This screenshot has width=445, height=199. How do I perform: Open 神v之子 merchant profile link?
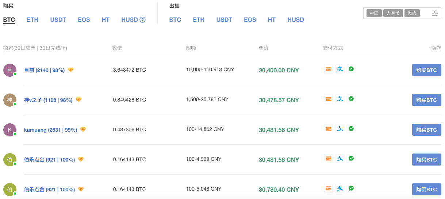click(x=48, y=100)
